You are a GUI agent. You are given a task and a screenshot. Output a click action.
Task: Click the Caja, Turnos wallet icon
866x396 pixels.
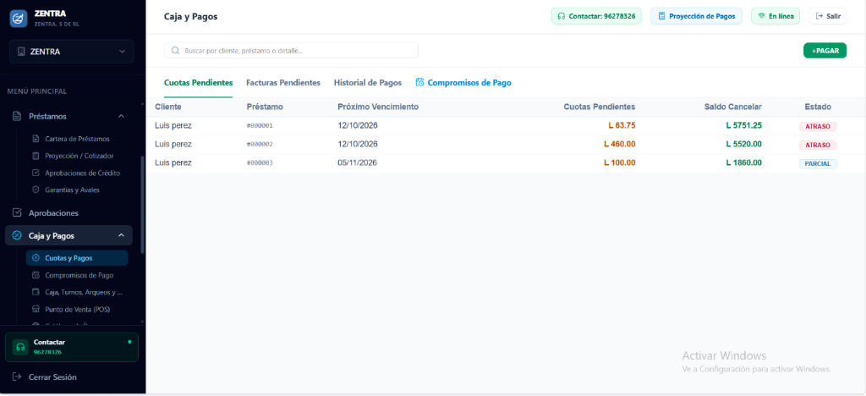click(x=36, y=292)
